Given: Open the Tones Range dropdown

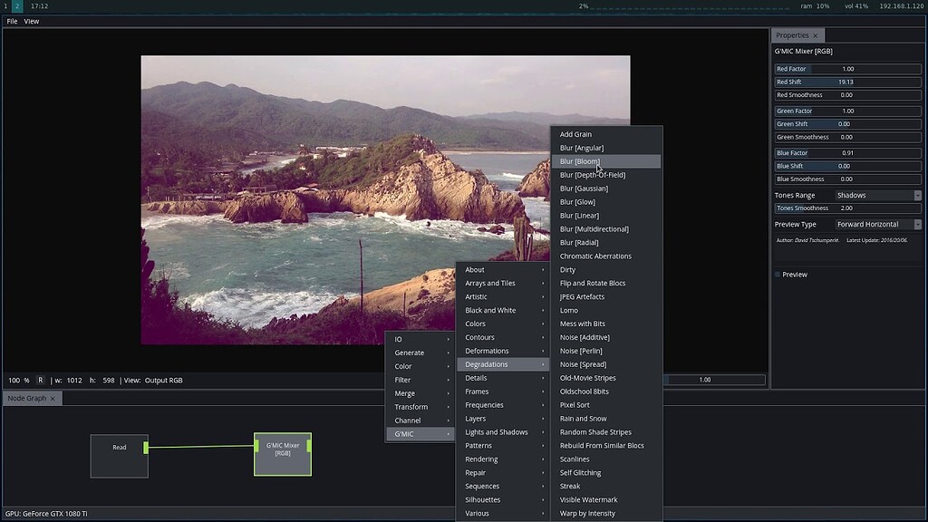Looking at the screenshot, I should 875,194.
